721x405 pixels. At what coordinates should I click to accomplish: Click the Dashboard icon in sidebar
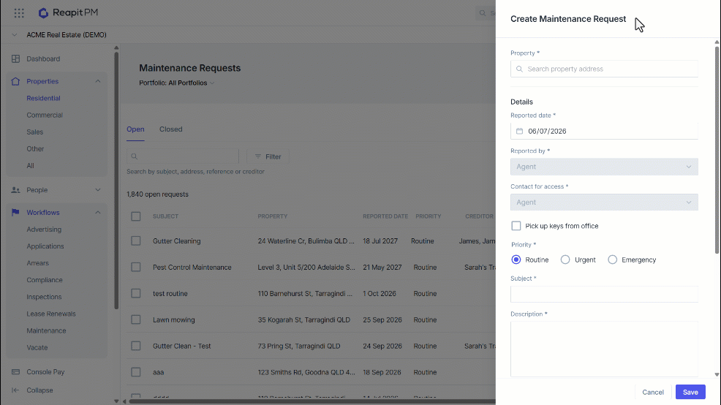pyautogui.click(x=15, y=58)
